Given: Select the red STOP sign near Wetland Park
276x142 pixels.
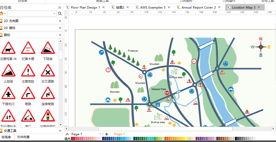Looking at the screenshot, I should [167, 93].
